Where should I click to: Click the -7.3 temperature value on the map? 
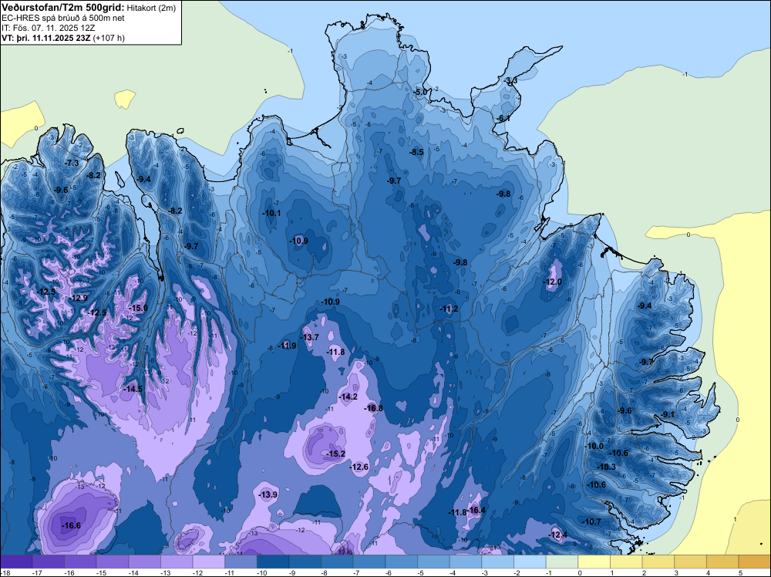pos(72,164)
